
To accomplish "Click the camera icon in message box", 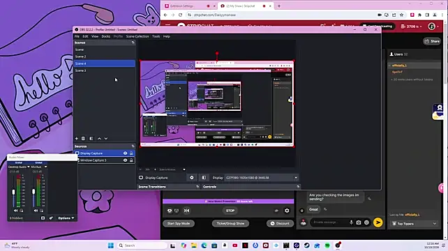I will [x=359, y=222].
